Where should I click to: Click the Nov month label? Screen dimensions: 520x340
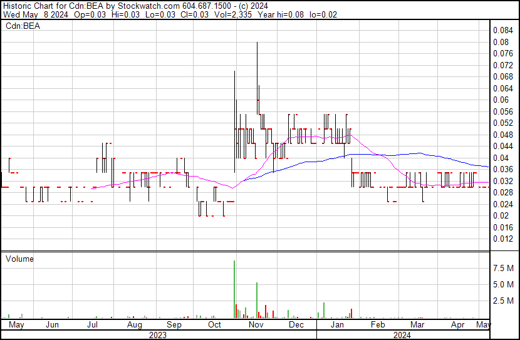(256, 324)
